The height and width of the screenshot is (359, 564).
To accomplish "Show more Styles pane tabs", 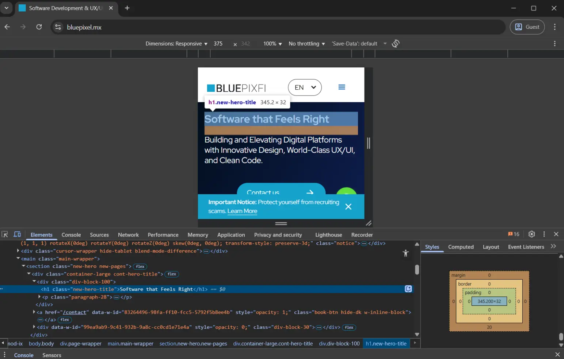I will click(x=553, y=246).
